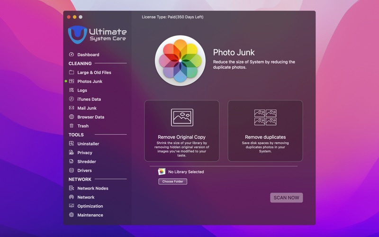Click the Network signal icon
Screen dimensions: 379x237
point(72,197)
